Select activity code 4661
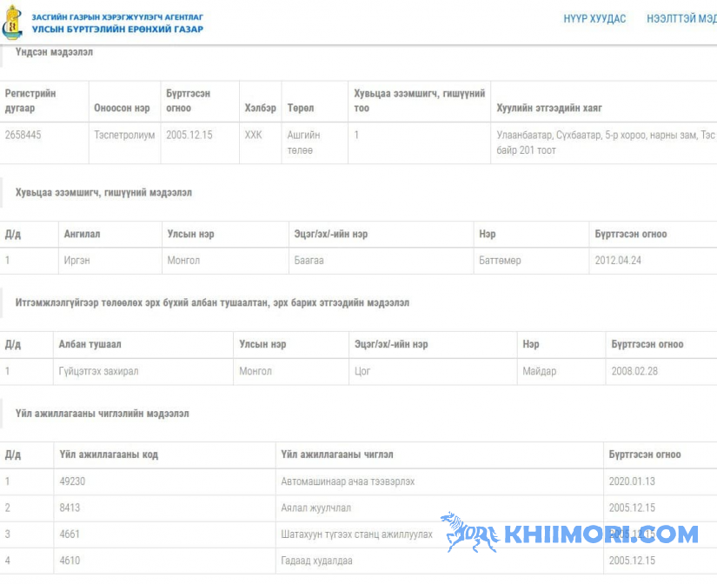 70,534
